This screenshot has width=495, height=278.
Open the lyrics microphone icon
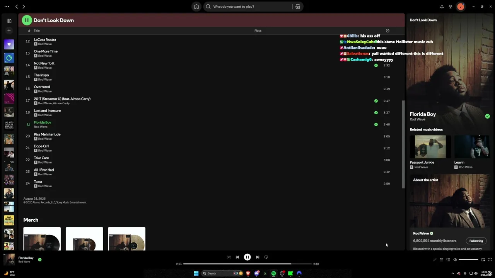coord(435,260)
